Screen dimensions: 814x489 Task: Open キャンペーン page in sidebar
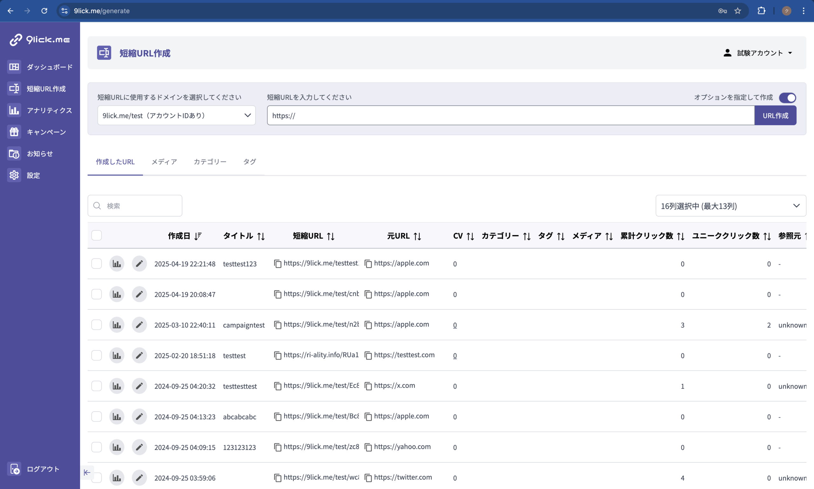(x=46, y=132)
